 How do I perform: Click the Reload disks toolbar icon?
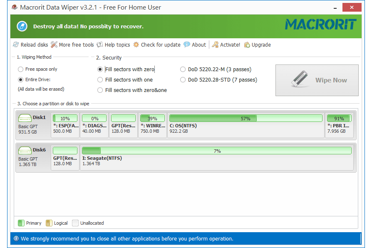tap(16, 45)
